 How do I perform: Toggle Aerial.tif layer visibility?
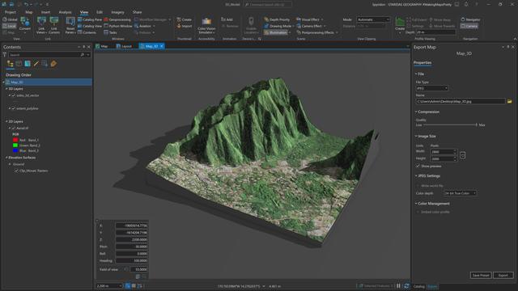pyautogui.click(x=14, y=128)
